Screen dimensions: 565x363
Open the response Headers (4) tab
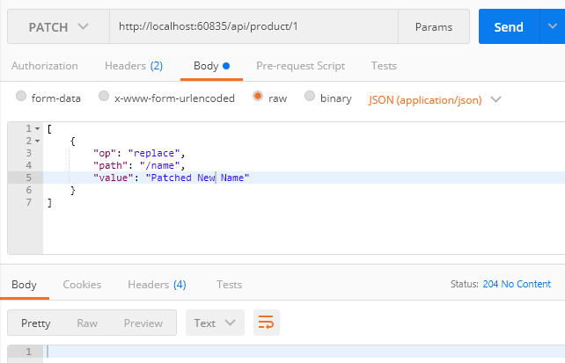[x=157, y=285]
